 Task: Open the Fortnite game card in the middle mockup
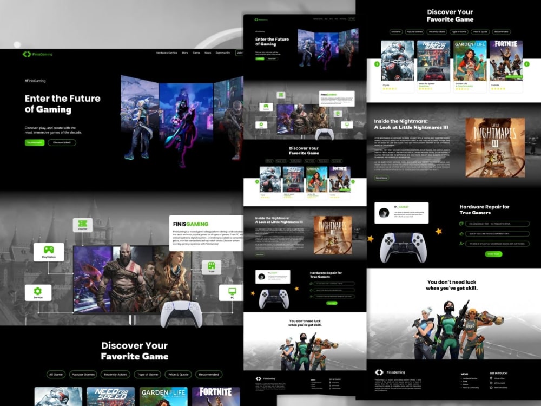[x=340, y=182]
